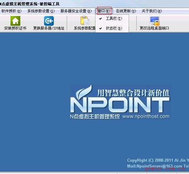Click the 系统参数配置 toolbar label
Image resolution: width=189 pixels, height=174 pixels.
click(85, 28)
